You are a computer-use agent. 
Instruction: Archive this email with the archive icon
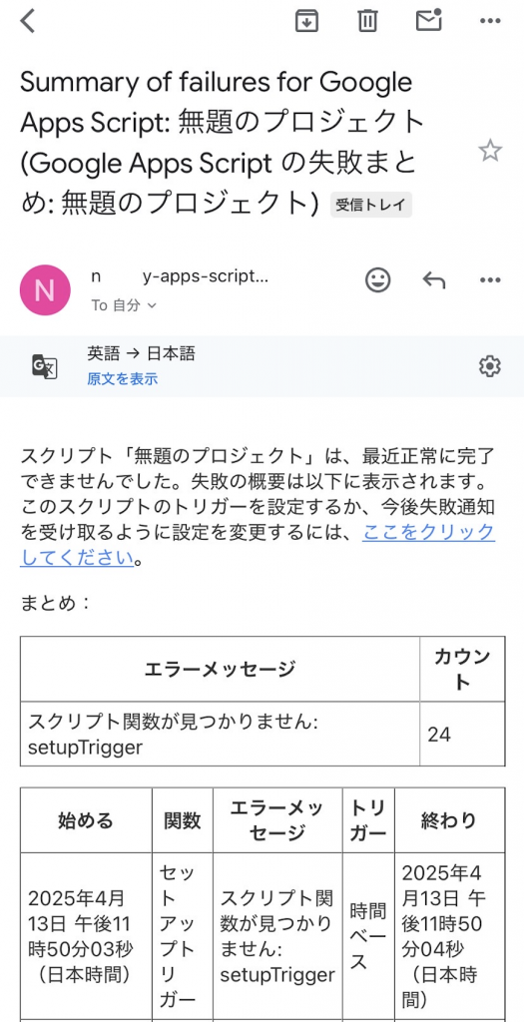pos(306,21)
